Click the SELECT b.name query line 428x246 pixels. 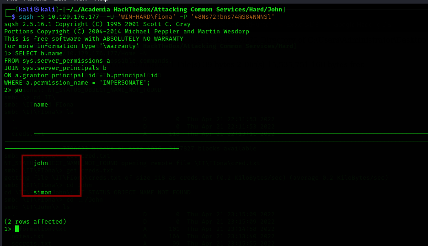point(33,53)
